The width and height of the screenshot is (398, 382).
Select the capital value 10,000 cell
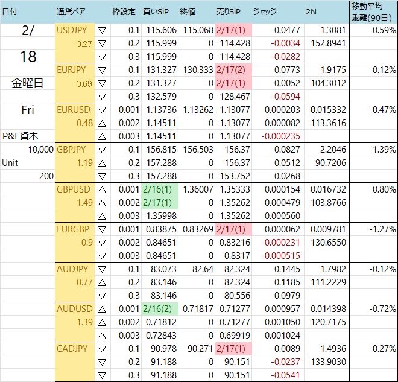point(27,149)
